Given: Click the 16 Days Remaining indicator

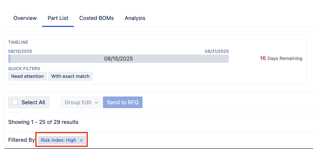Looking at the screenshot, I should tap(281, 58).
